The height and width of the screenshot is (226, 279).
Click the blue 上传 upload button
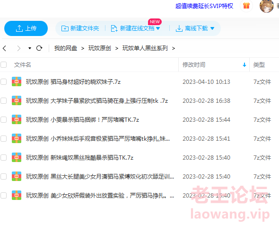[x=26, y=28]
